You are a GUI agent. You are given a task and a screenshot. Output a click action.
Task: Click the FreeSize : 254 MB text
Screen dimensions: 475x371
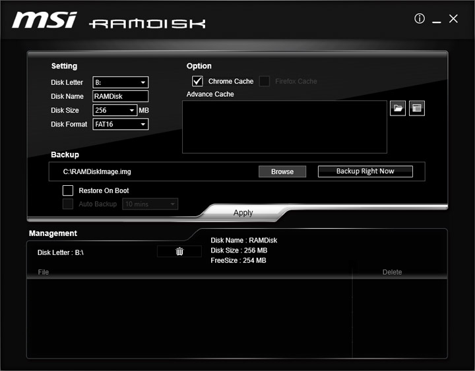[238, 260]
